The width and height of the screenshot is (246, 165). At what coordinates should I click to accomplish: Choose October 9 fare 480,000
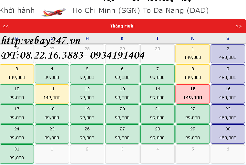point(228,73)
